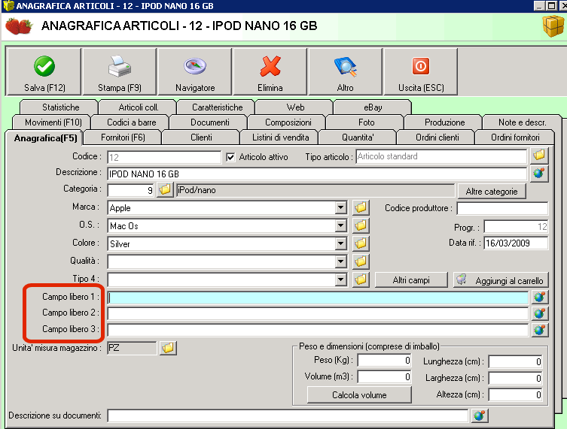Click the folder icon next to Unita' misura magazzino
This screenshot has height=429, width=567.
click(x=168, y=348)
